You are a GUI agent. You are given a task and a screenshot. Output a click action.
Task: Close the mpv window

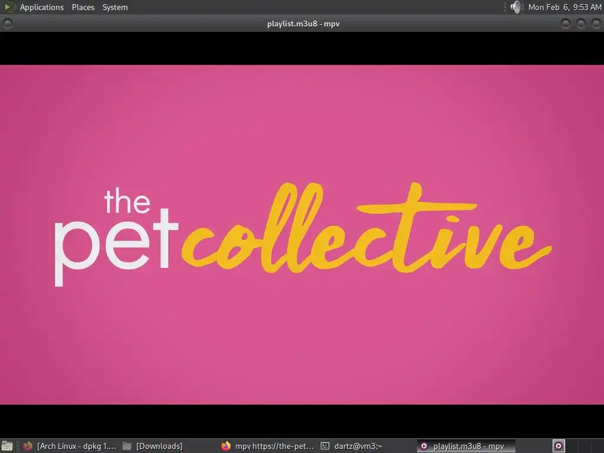(596, 24)
